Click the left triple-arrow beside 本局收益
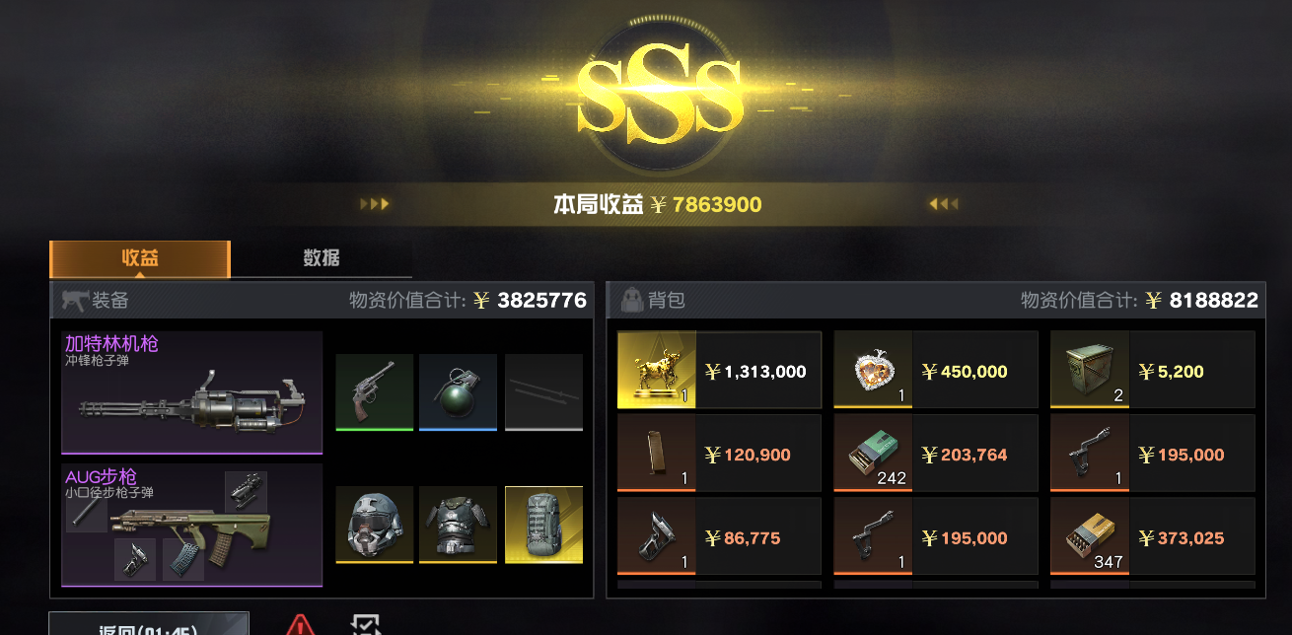Viewport: 1292px width, 635px height. [375, 205]
